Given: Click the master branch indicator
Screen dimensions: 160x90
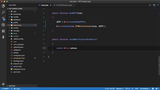Looking at the screenshot, I should [x=5, y=88].
